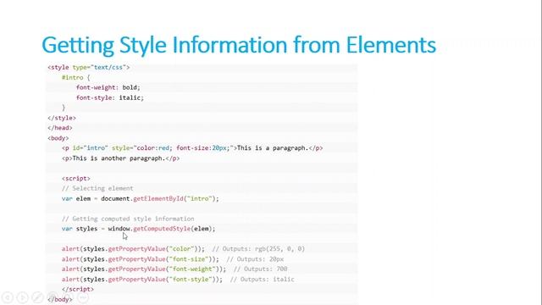
Task: Click the '// Selecting element' comment
Action: point(97,188)
